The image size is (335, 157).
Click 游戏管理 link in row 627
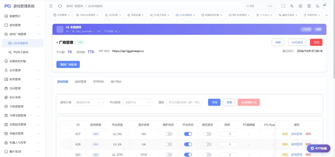click(x=296, y=134)
